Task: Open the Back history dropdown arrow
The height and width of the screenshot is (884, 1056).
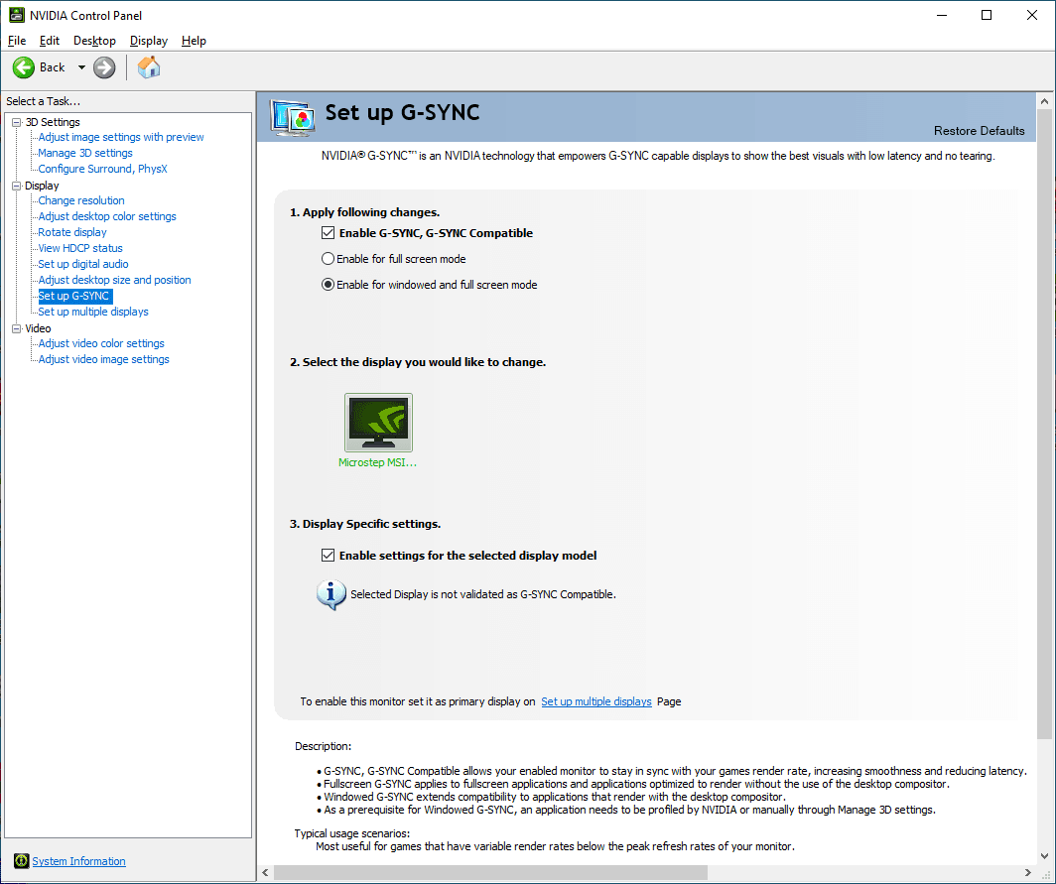Action: pos(81,67)
